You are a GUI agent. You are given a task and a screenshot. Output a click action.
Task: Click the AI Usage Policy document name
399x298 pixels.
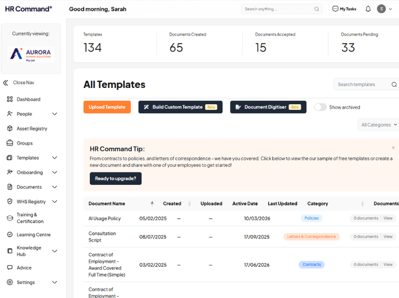[105, 219]
